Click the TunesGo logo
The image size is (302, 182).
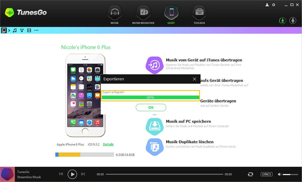pos(26,12)
